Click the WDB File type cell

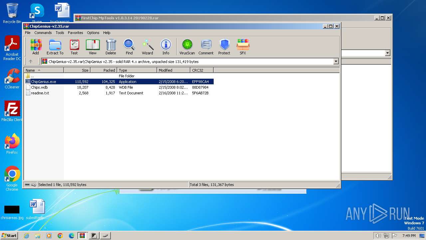click(x=126, y=87)
